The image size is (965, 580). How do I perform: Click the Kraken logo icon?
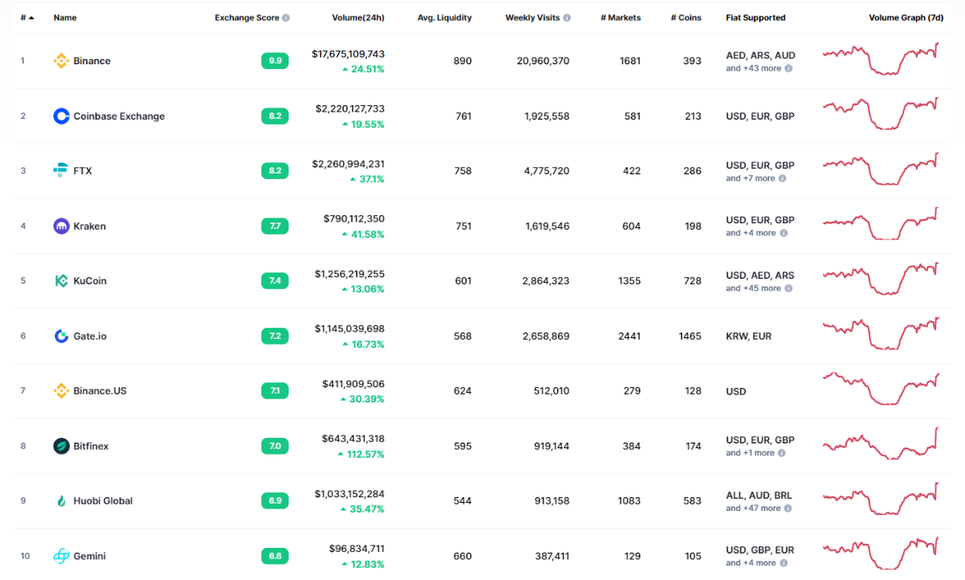61,227
